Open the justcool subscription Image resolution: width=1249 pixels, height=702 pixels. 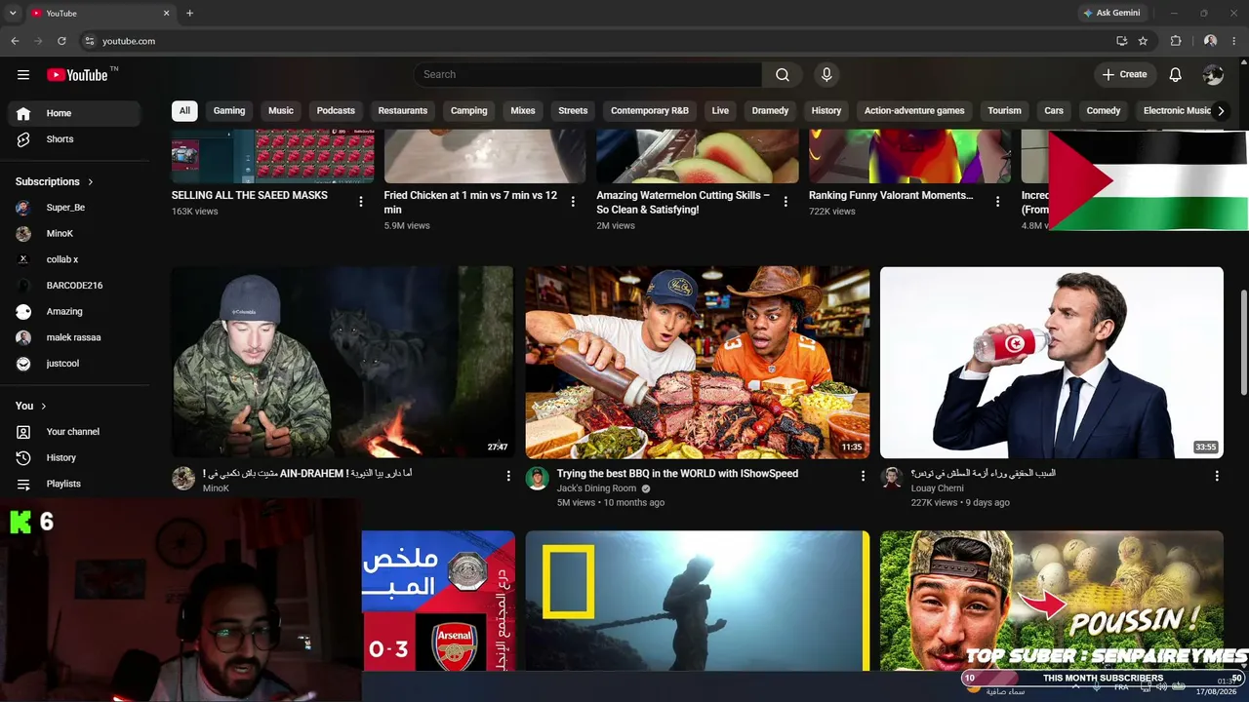pyautogui.click(x=75, y=364)
